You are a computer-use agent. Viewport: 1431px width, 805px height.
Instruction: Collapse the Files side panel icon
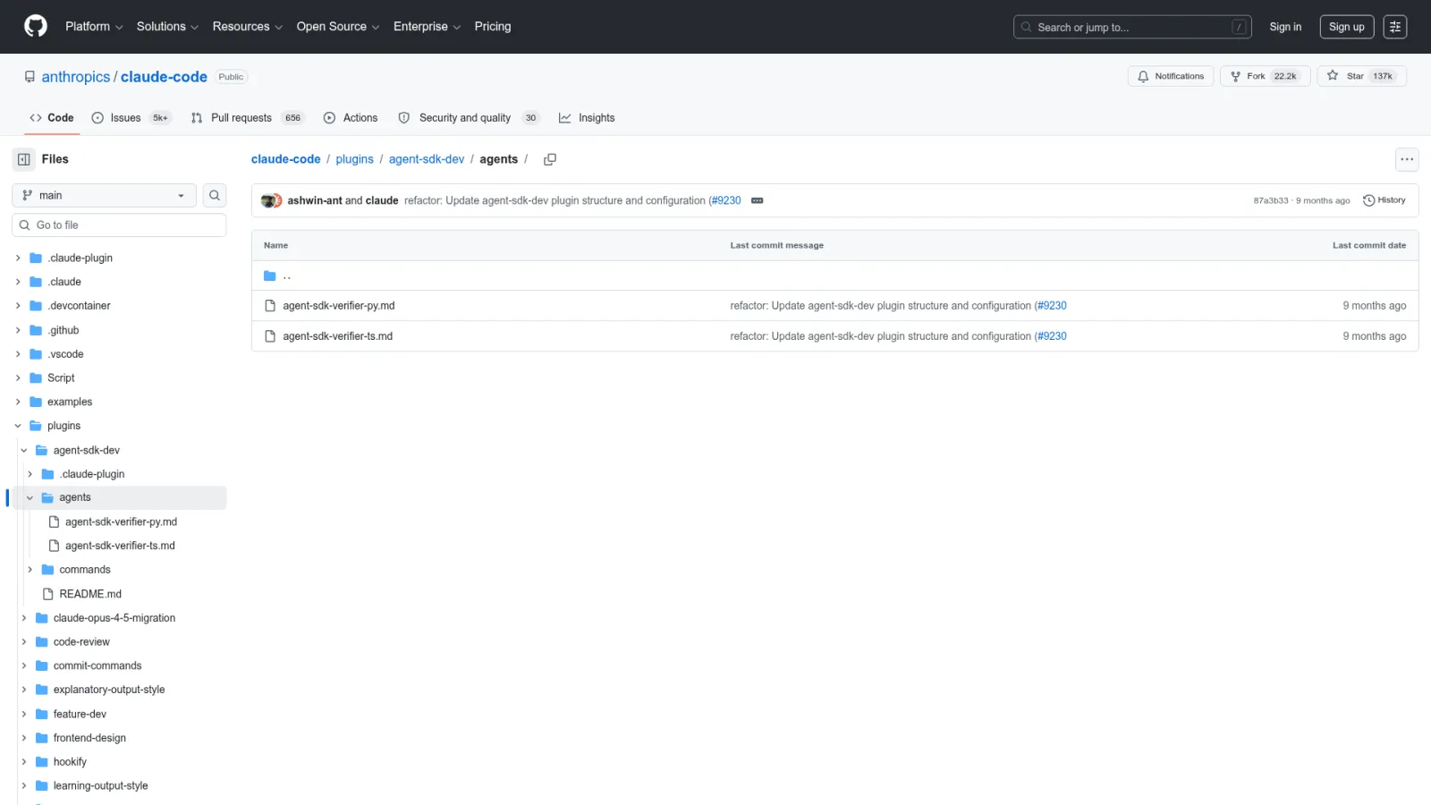(24, 159)
